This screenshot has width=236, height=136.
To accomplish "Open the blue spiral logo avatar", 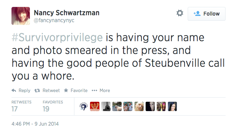I will [83, 107].
